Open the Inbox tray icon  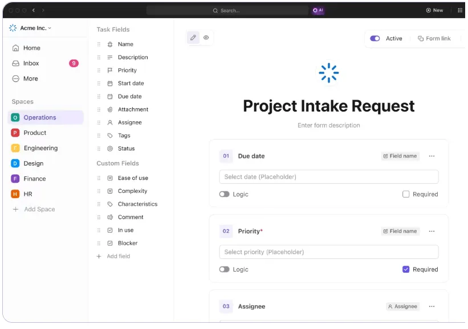pos(15,63)
